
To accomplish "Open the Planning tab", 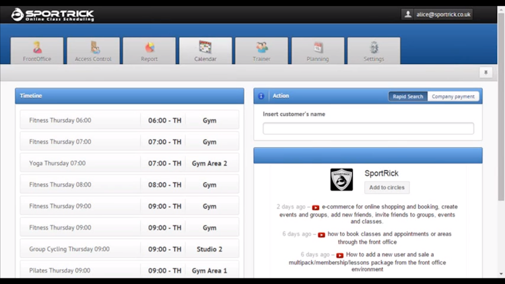I will (318, 51).
